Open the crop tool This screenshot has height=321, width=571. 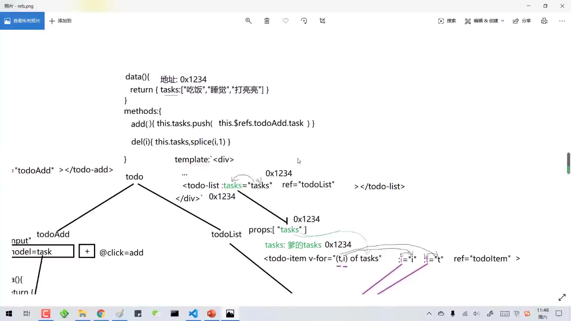(322, 21)
